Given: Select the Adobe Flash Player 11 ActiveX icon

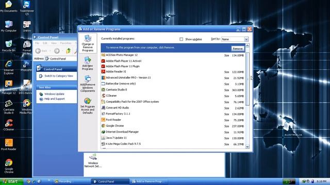Looking at the screenshot, I should (x=103, y=61).
